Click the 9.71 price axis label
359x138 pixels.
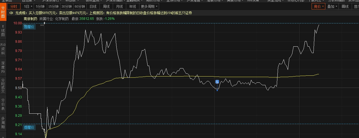[x=19, y=60]
